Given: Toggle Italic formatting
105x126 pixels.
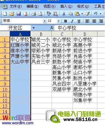Looking at the screenshot, I should 72,21.
